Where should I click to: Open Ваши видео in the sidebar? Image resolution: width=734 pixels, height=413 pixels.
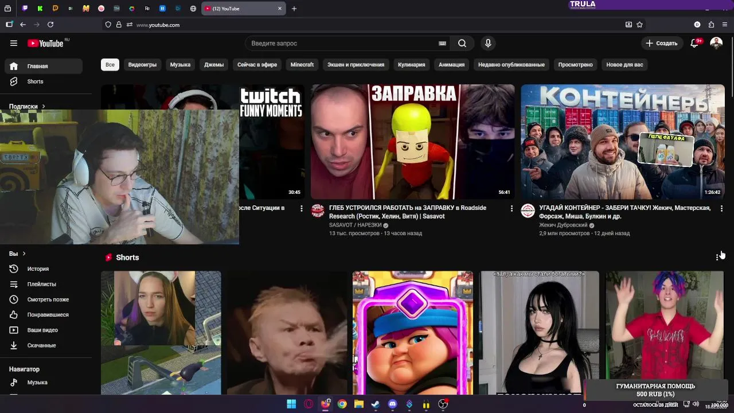click(x=44, y=330)
